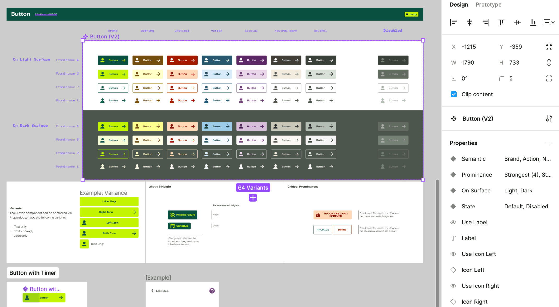559x307 pixels.
Task: Switch to the Prototype tab
Action: pos(488,5)
